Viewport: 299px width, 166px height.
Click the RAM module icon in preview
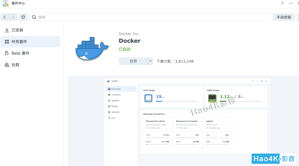212,98
